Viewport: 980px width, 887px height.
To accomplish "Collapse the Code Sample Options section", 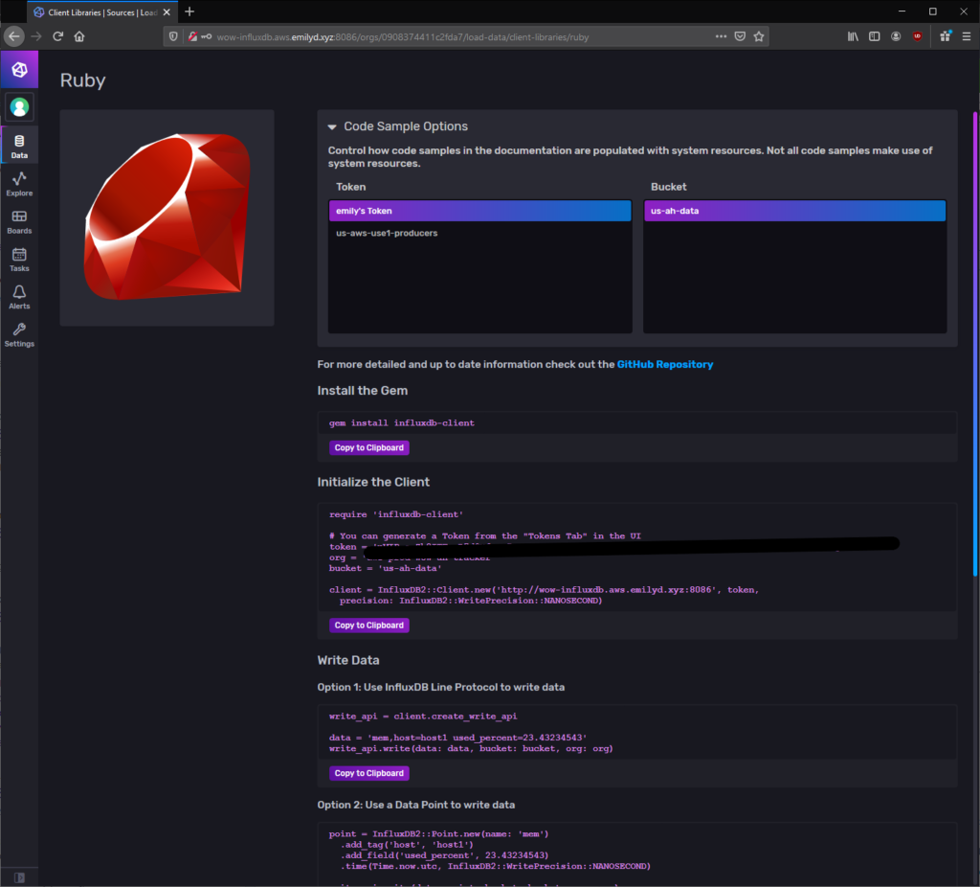I will point(331,125).
